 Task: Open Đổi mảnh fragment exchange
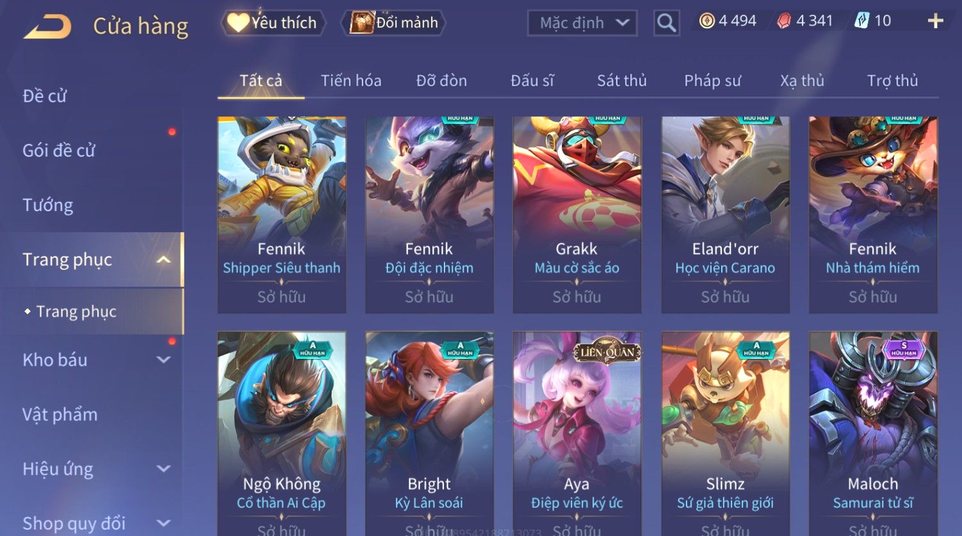tap(393, 22)
